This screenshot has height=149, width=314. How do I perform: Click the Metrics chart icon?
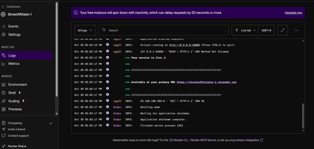(x=4, y=64)
